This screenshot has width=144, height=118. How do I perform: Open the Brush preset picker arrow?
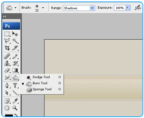point(43,8)
